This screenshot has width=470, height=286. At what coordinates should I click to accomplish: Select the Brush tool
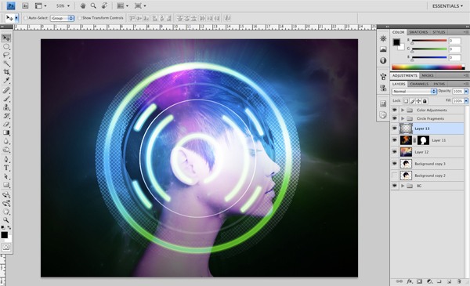(6, 99)
